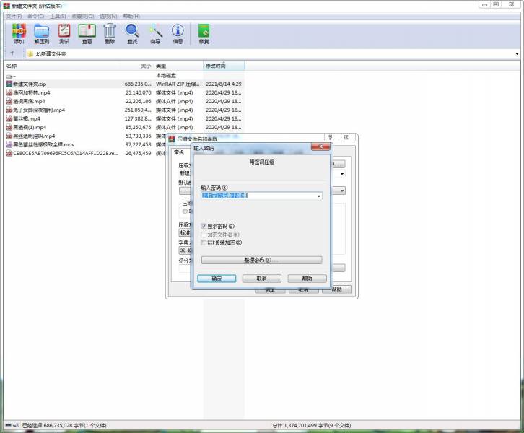Screen dimensions: 524x433
Task: Click the 解压到 (Extract To) toolbar icon
Action: coord(42,33)
